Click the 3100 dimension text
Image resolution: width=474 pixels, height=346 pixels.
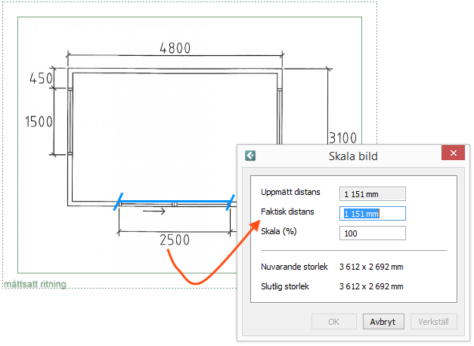tap(342, 137)
